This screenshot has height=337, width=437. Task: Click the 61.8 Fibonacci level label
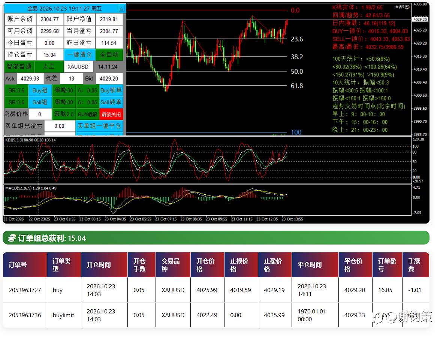coord(297,86)
